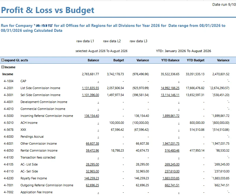The width and height of the screenshot is (236, 195).
Task: Select total Income balance 2,765,681.77
Action: pyautogui.click(x=91, y=74)
